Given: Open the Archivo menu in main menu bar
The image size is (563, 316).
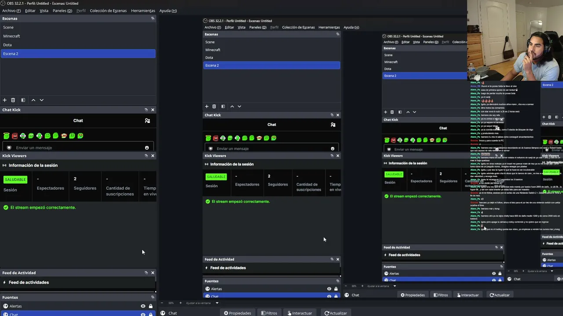Looking at the screenshot, I should tap(11, 11).
